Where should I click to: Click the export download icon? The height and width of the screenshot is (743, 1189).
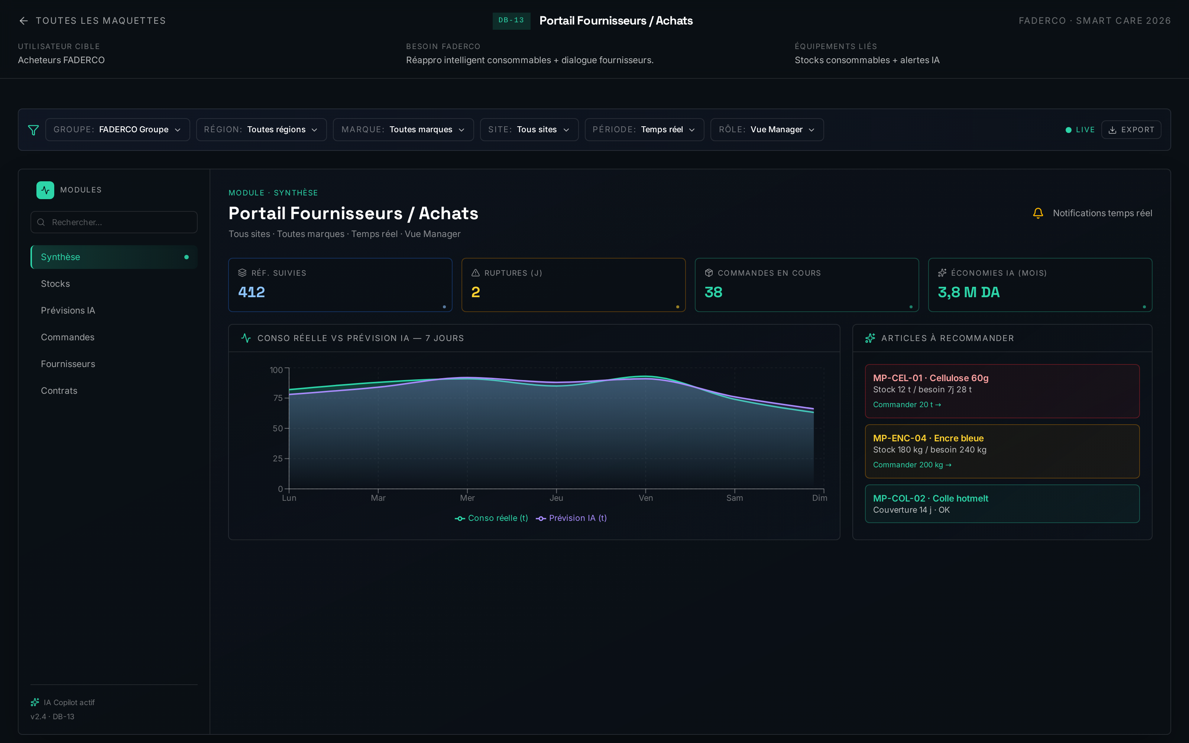click(x=1112, y=130)
